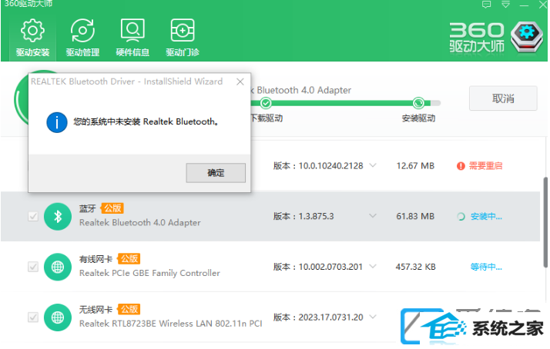Close the InstallShield Wizard dialog
The width and height of the screenshot is (550, 349).
click(240, 82)
